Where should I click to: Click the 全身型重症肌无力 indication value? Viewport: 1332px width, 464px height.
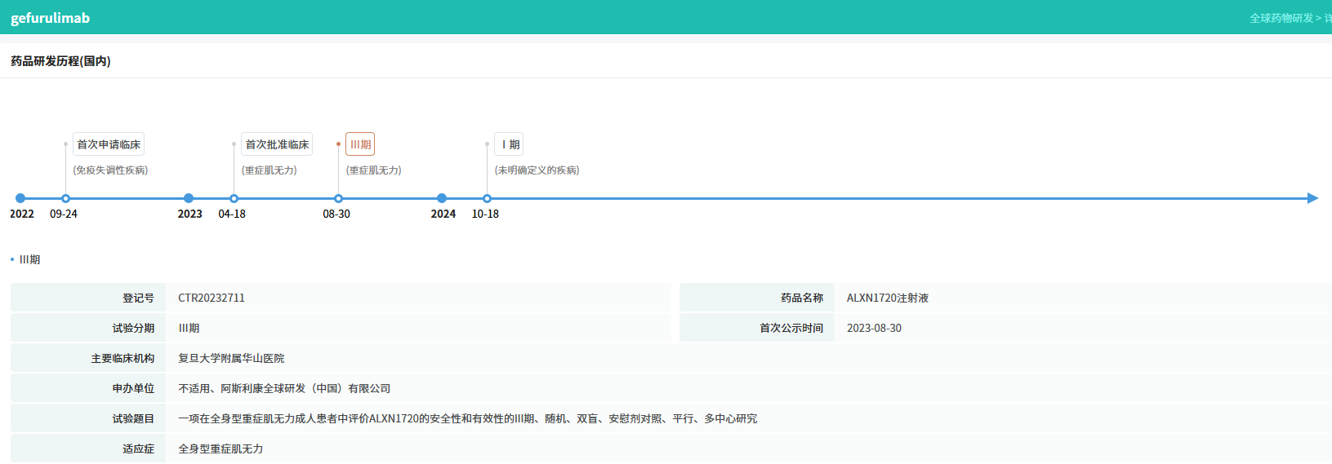(221, 449)
